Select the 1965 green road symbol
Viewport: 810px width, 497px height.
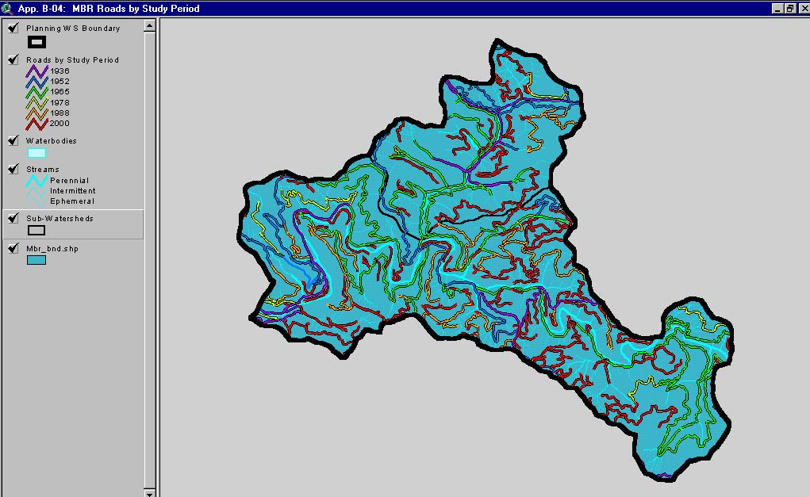[x=36, y=92]
